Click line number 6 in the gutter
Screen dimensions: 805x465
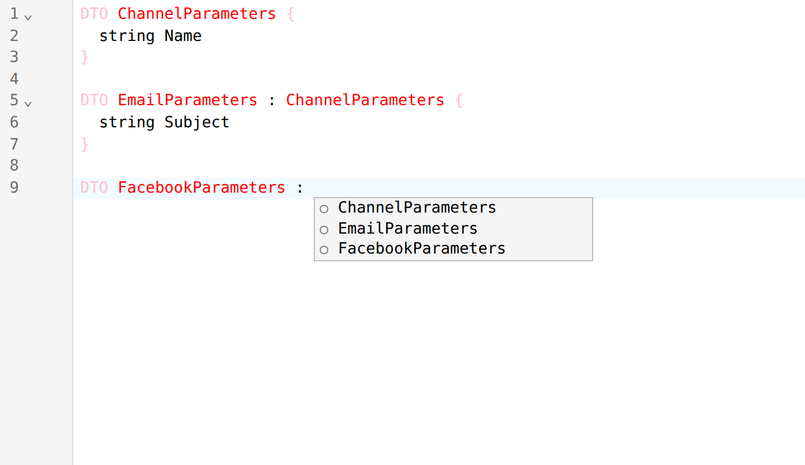(x=14, y=122)
